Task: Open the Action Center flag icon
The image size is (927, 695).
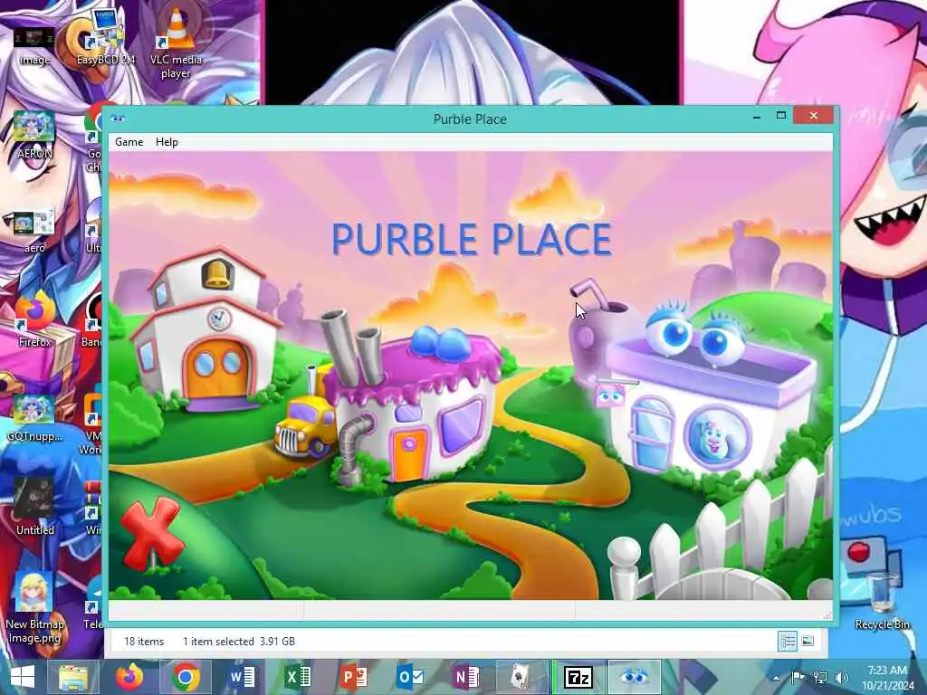Action: click(798, 677)
